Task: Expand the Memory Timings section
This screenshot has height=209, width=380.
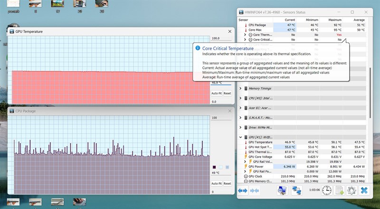Action: (x=240, y=88)
